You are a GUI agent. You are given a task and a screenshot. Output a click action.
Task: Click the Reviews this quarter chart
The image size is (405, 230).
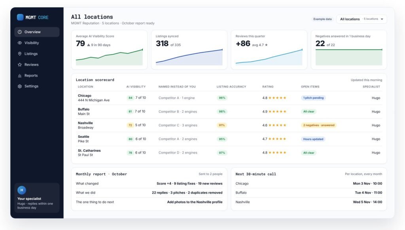(x=269, y=57)
